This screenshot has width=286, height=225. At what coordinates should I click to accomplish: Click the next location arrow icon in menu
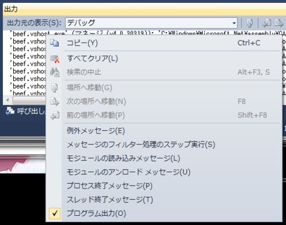(55, 102)
